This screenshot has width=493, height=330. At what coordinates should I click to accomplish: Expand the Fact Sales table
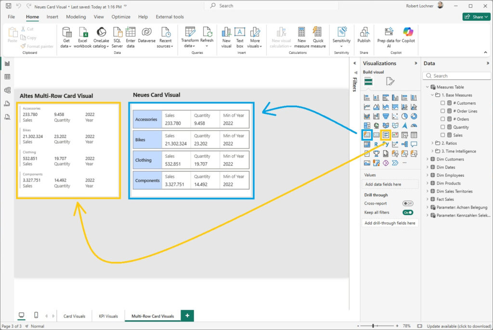pyautogui.click(x=428, y=199)
